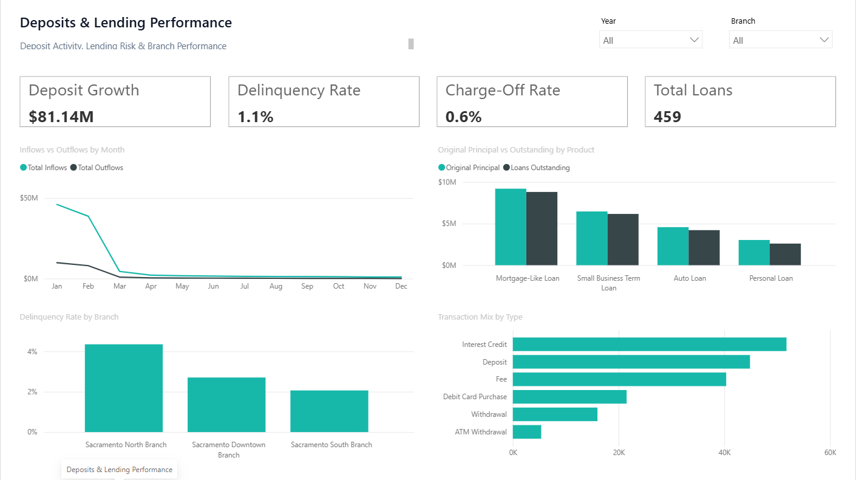Click the subtitle about Deposit Activity and Lending Risk

coord(123,46)
